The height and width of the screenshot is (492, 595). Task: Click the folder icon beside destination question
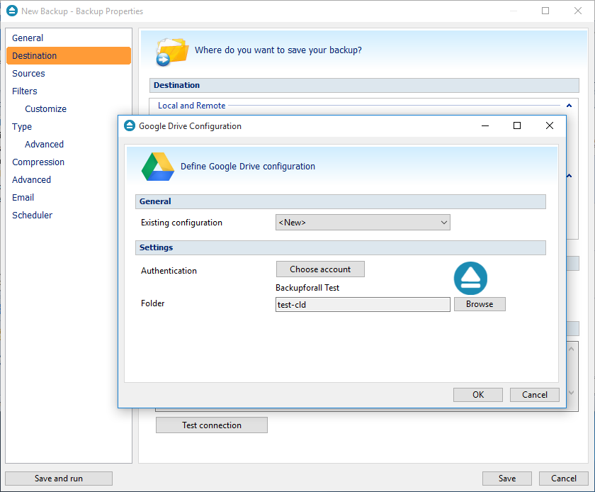pyautogui.click(x=172, y=52)
